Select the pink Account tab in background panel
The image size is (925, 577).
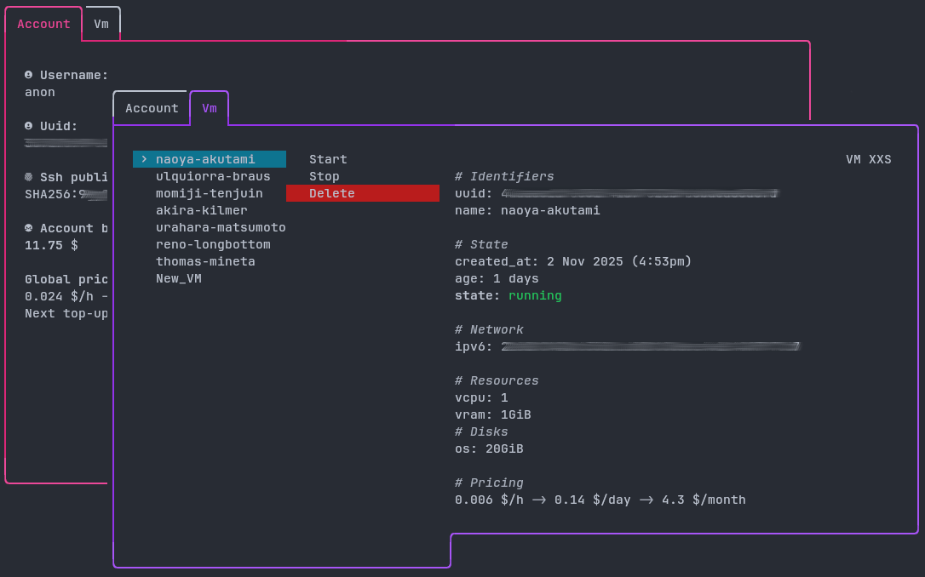tap(43, 24)
